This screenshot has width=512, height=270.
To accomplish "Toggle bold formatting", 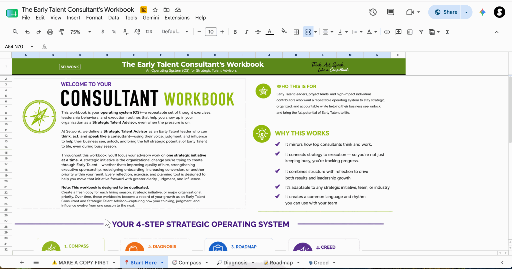I will [x=235, y=32].
